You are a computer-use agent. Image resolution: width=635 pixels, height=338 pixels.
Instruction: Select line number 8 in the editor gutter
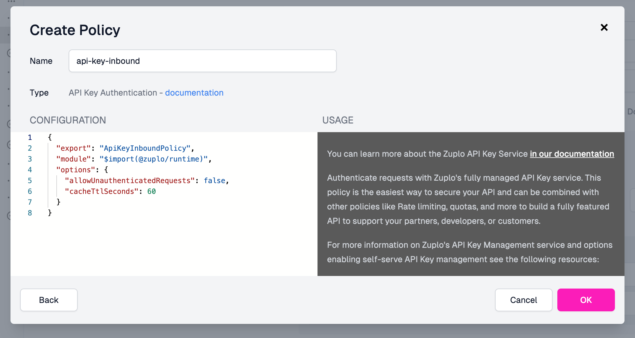pos(30,213)
